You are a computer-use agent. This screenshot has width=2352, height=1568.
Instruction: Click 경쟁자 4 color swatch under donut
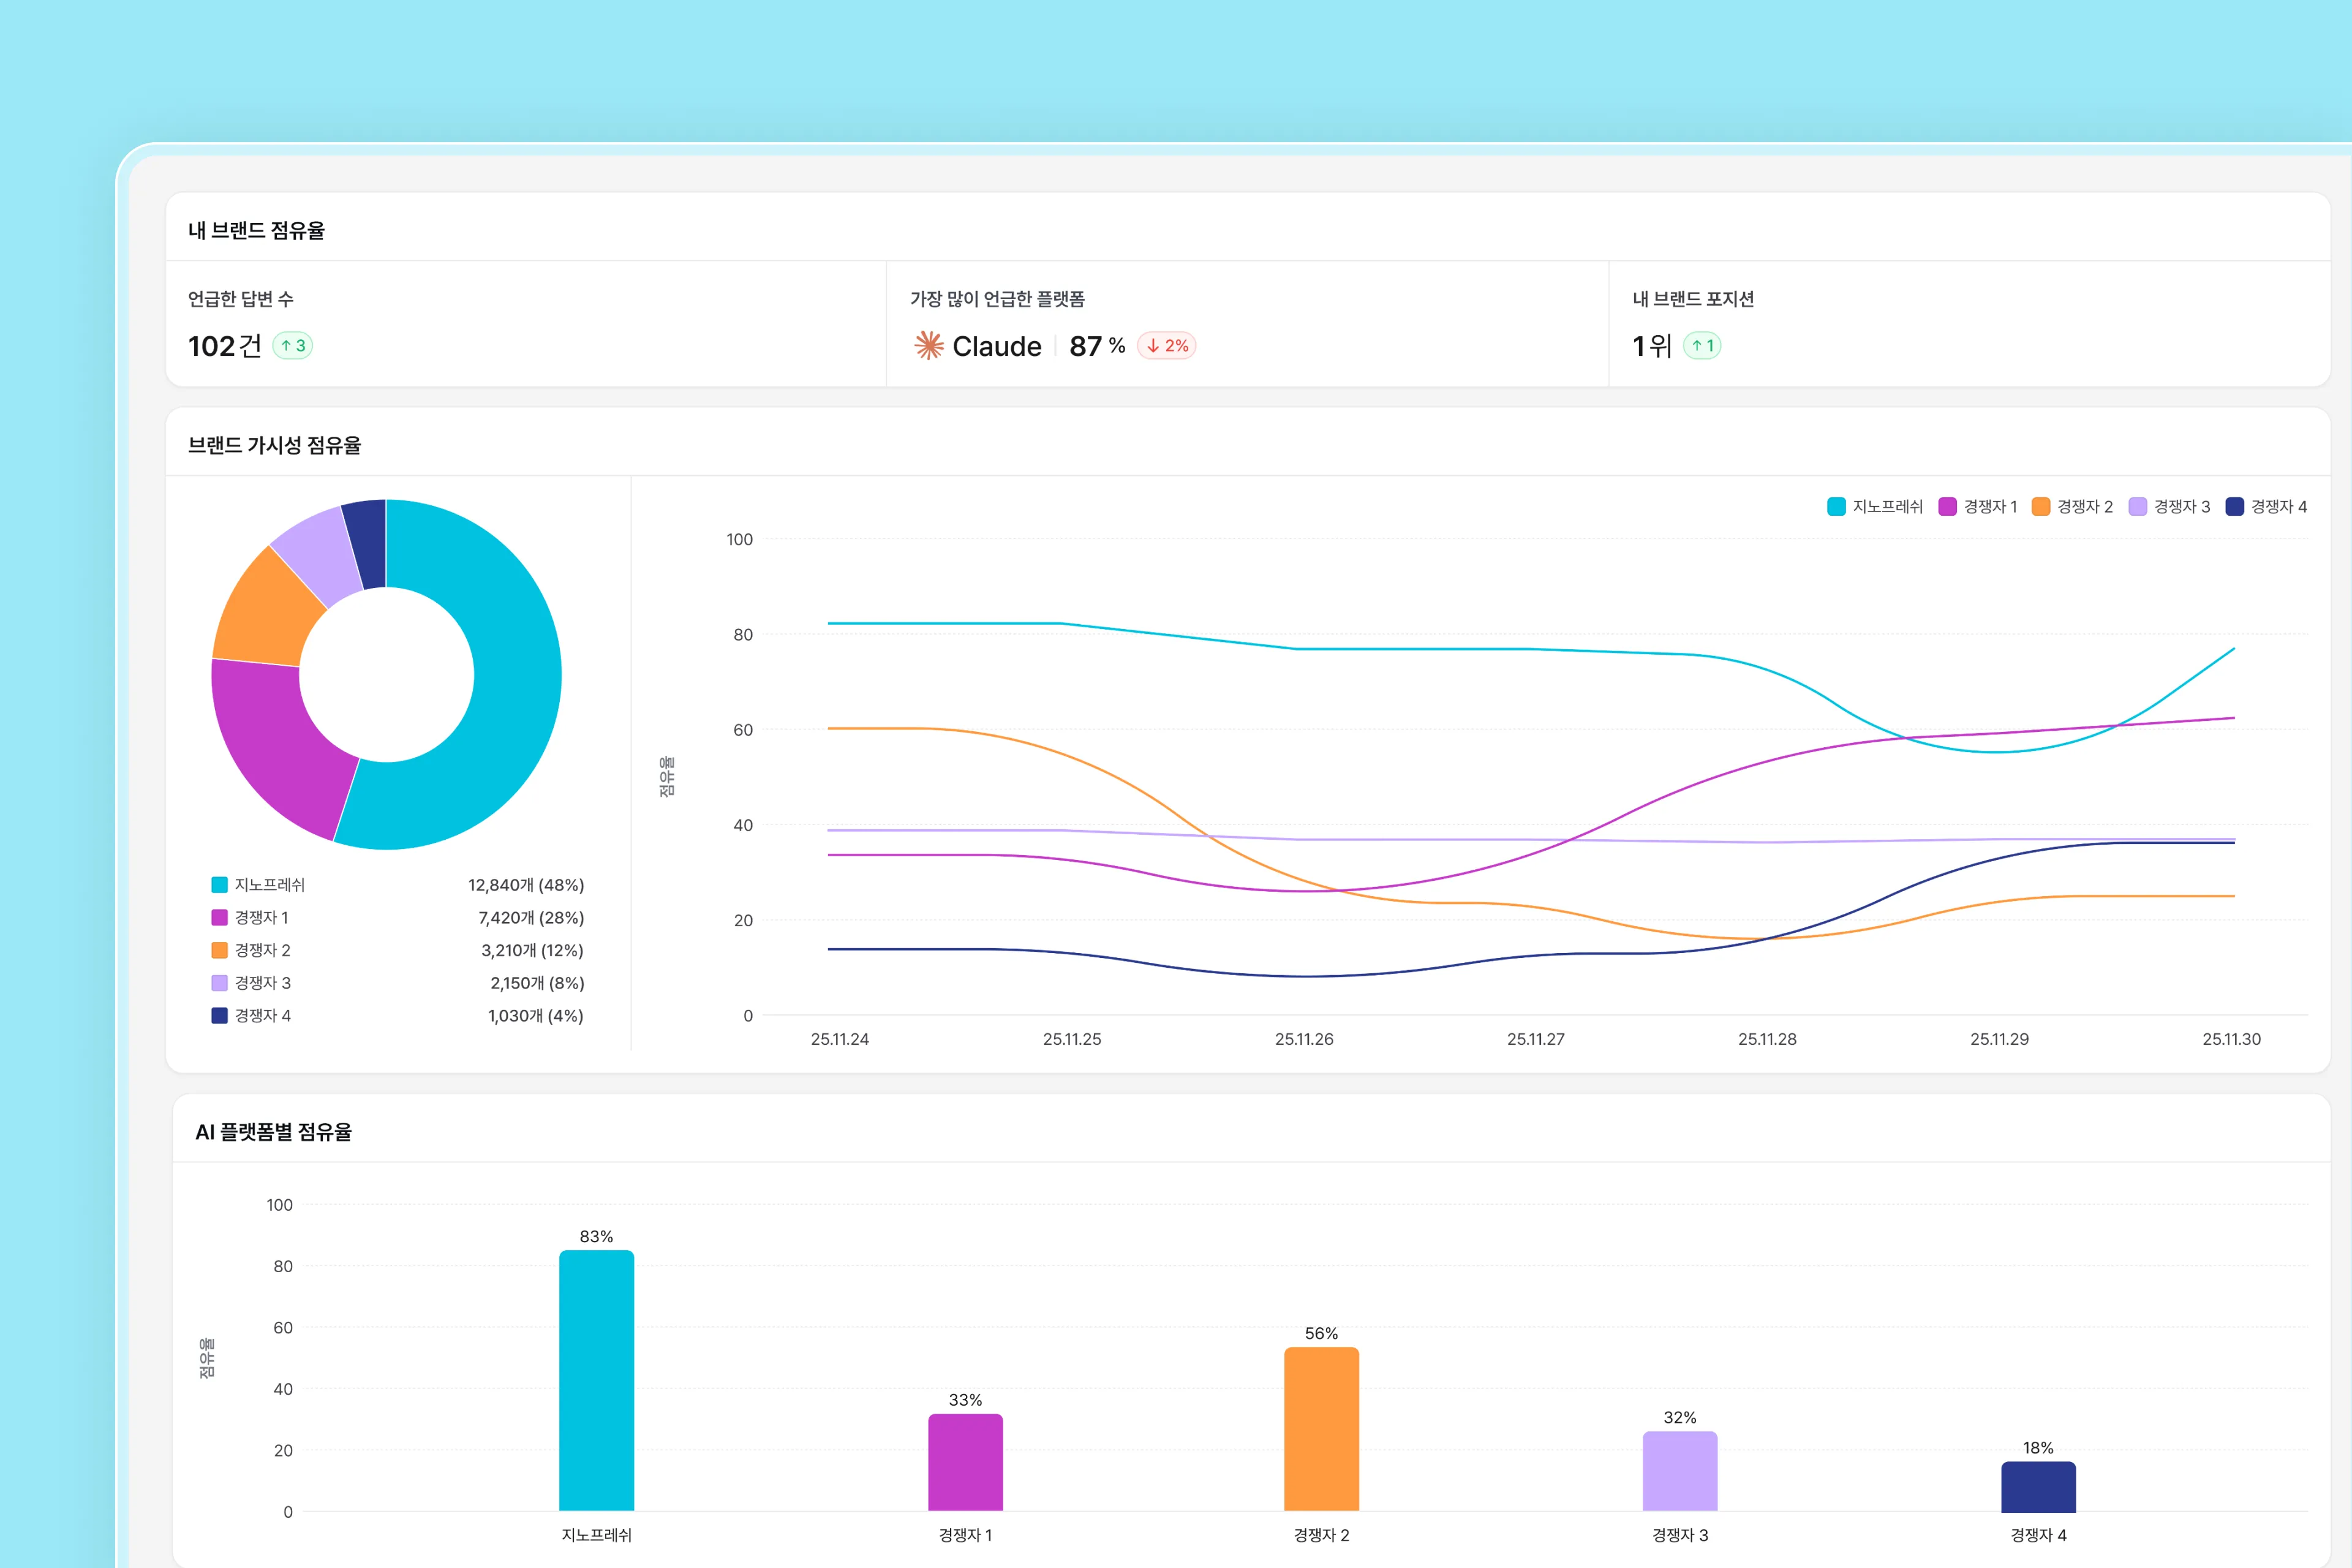click(219, 1016)
